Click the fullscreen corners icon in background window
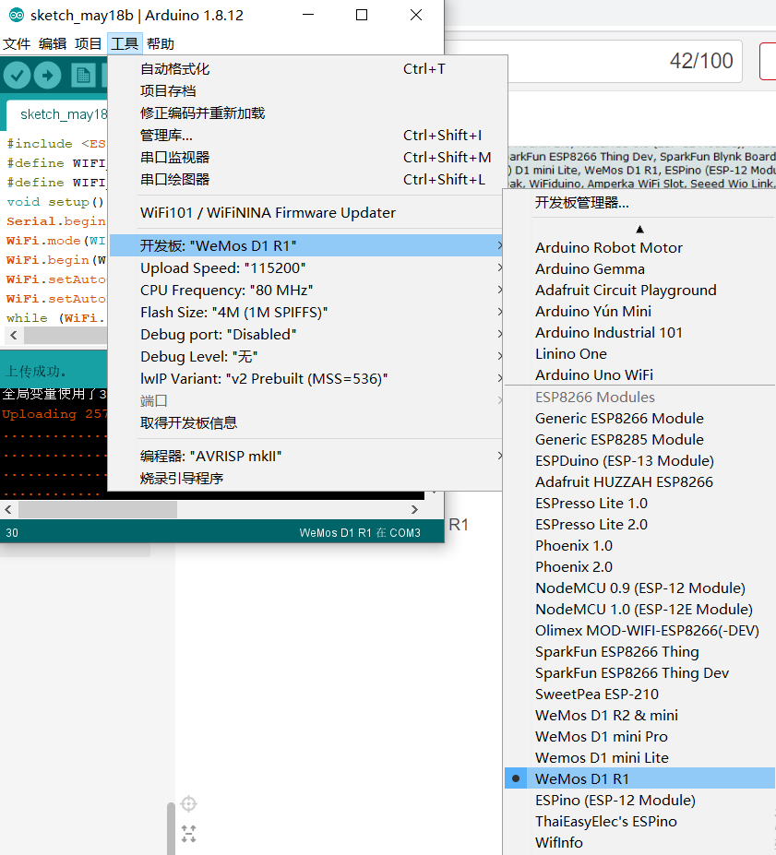776x855 pixels. click(x=188, y=834)
